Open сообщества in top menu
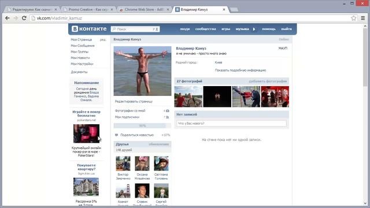 (x=206, y=29)
